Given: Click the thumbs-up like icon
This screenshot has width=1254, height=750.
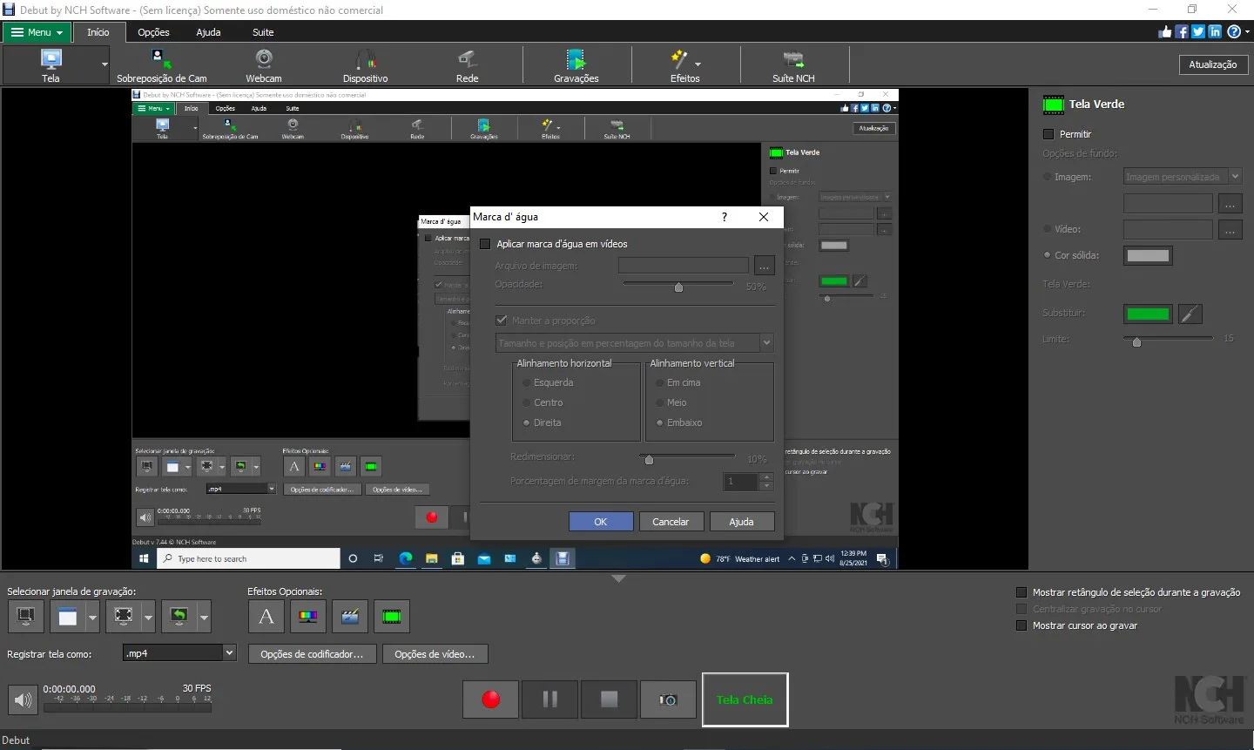Looking at the screenshot, I should [x=1165, y=31].
